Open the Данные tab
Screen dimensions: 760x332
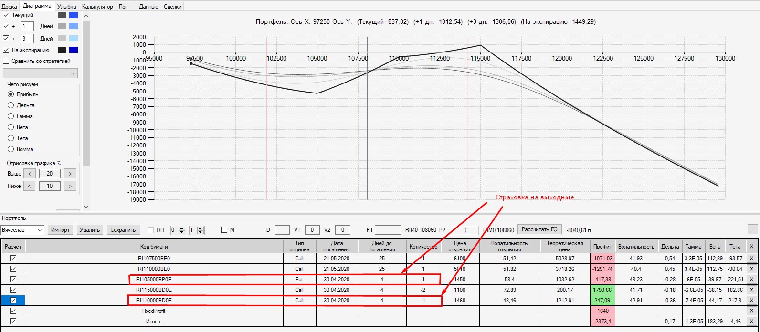(148, 7)
